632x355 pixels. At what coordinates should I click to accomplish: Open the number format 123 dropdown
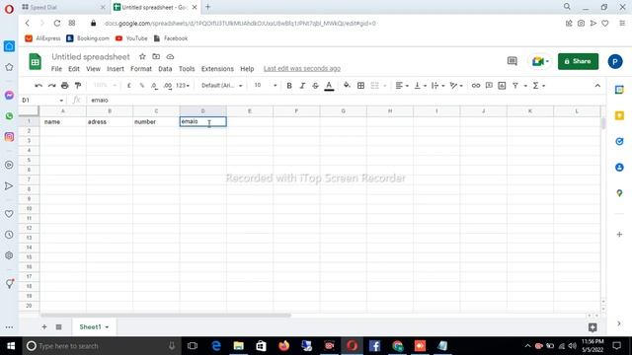[183, 86]
